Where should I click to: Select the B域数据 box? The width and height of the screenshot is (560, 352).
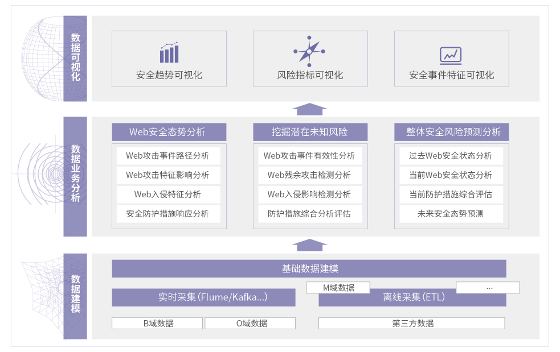[x=158, y=323]
